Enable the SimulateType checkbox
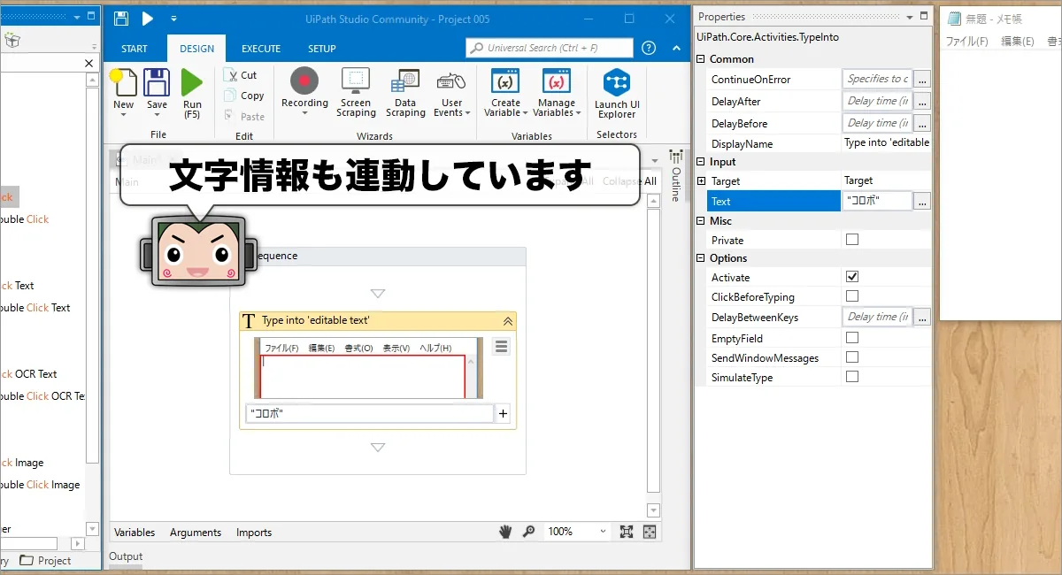This screenshot has width=1062, height=575. click(x=852, y=376)
